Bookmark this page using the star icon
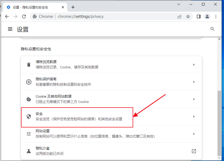 [188, 16]
